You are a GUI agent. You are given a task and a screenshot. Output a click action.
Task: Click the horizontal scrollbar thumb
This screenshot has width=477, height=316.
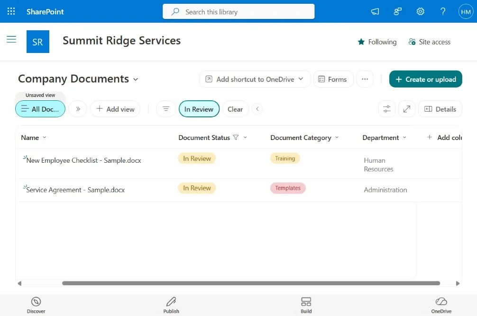pyautogui.click(x=251, y=283)
